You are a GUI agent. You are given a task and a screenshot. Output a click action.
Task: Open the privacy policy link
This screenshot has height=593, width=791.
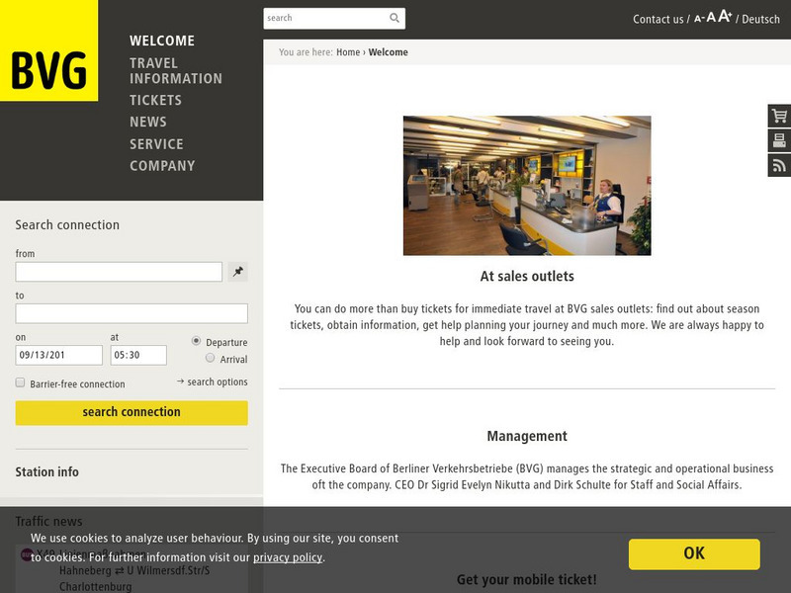(x=287, y=557)
